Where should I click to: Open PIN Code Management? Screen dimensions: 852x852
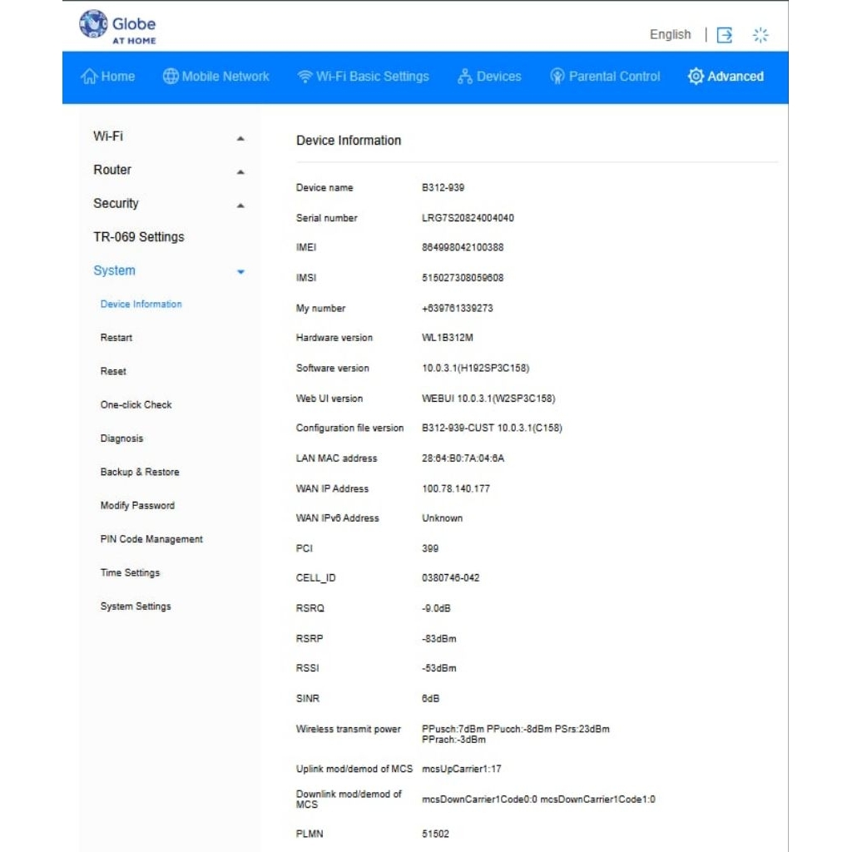click(x=151, y=539)
